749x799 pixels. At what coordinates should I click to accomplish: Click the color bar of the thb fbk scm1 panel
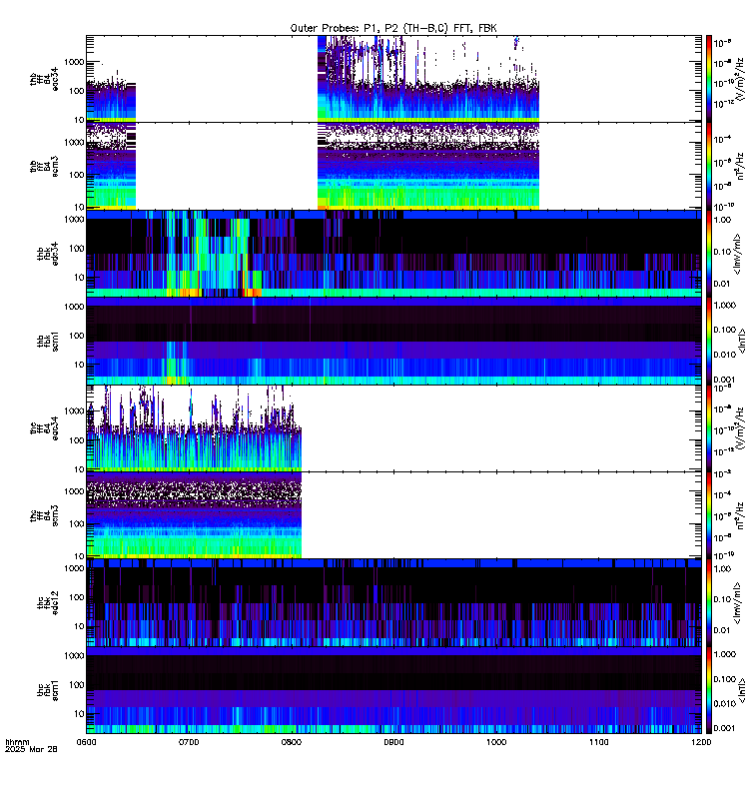(709, 341)
